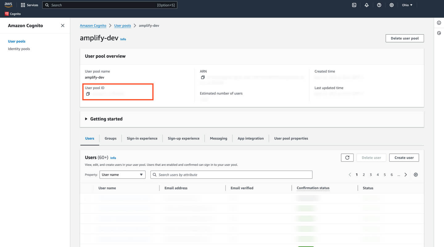Go to previous page of users
Viewport: 444px width, 247px height.
pos(350,175)
